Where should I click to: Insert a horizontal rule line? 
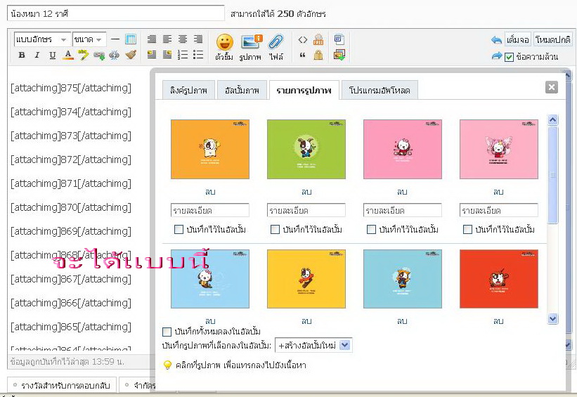click(x=115, y=39)
